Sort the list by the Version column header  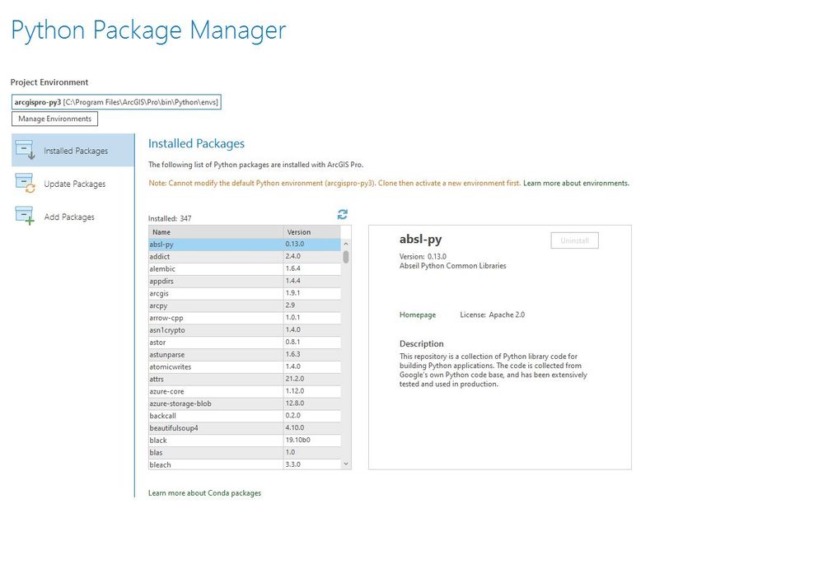click(311, 231)
